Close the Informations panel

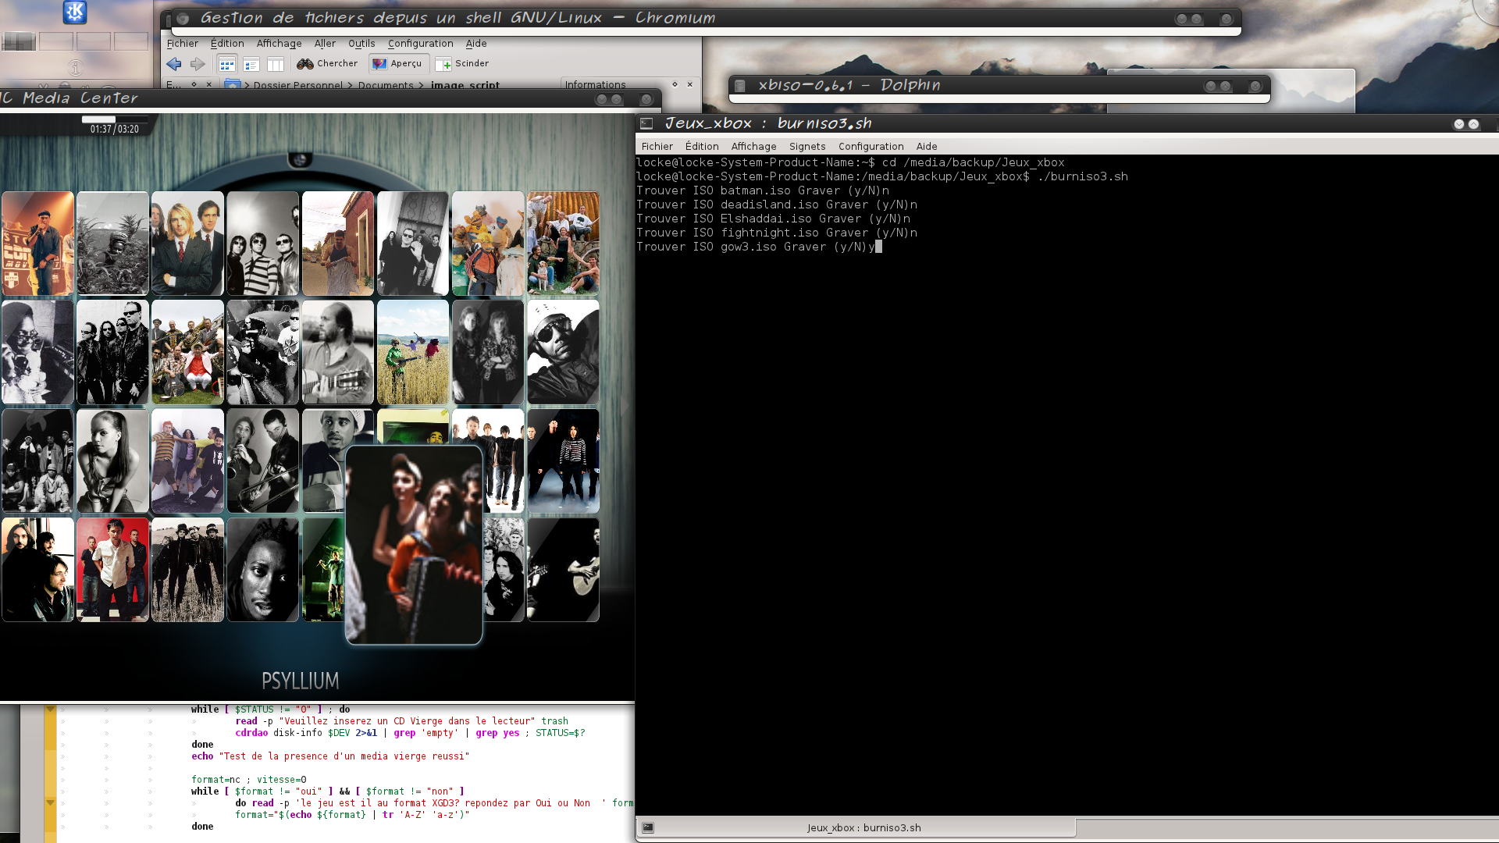690,84
